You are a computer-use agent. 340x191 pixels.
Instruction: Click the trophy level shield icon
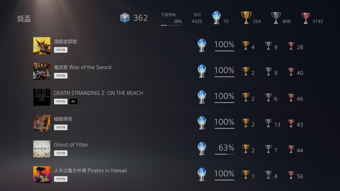coord(125,18)
